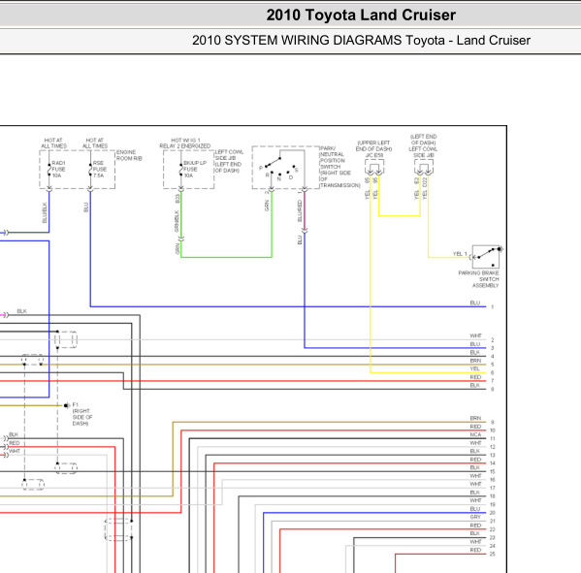The image size is (581, 573).
Task: Click the RAD1 fuse symbol
Action: pyautogui.click(x=49, y=170)
